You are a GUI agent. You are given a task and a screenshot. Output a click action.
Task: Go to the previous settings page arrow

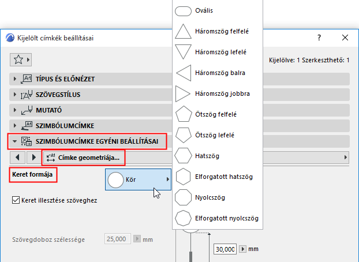coord(18,157)
